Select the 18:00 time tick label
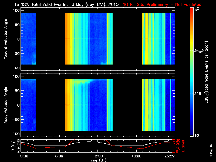 click(x=134, y=156)
